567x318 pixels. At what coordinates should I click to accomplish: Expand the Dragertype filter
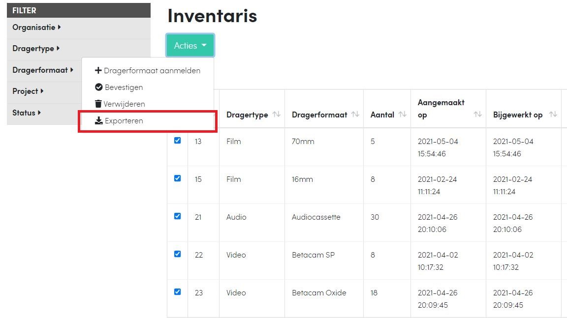[x=36, y=48]
